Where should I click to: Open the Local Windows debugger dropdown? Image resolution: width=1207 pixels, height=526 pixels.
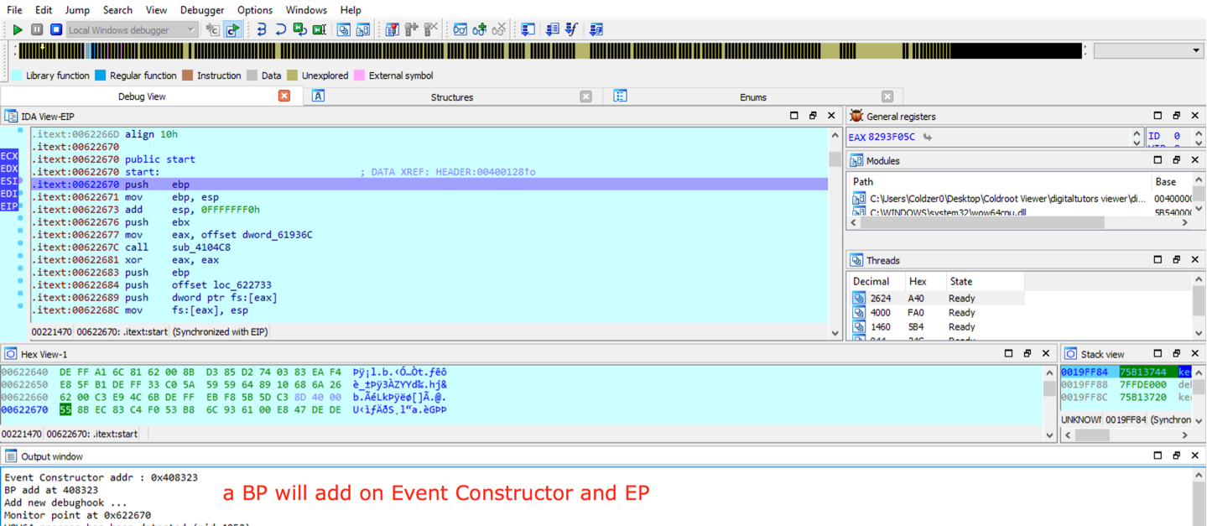coord(191,30)
